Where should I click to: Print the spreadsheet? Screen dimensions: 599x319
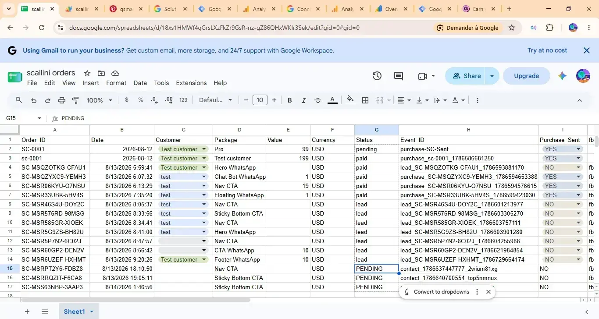tap(62, 100)
